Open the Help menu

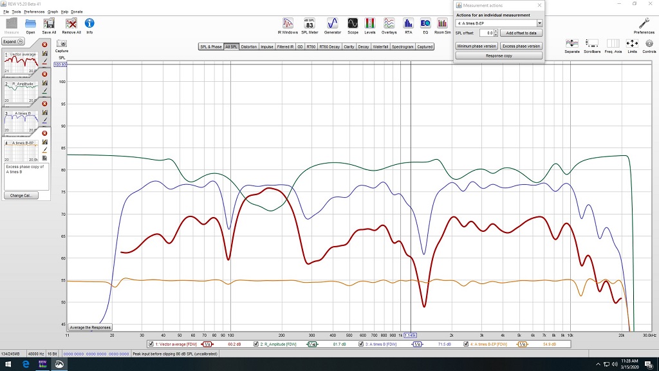64,12
